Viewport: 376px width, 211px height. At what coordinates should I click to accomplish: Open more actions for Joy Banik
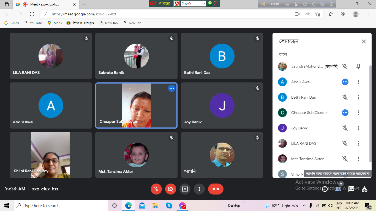[x=358, y=128]
